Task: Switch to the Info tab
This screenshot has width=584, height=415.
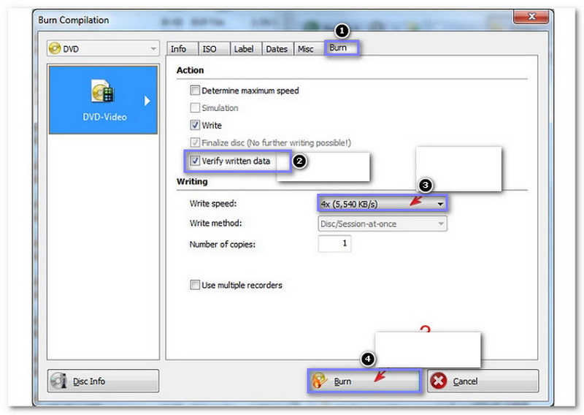Action: (182, 49)
